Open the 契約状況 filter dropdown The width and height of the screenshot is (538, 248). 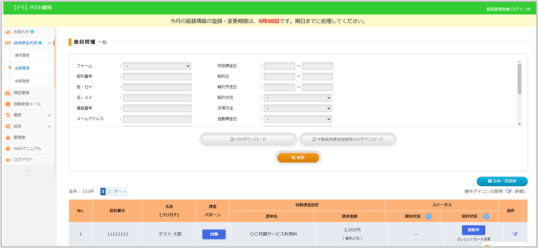coord(298,97)
